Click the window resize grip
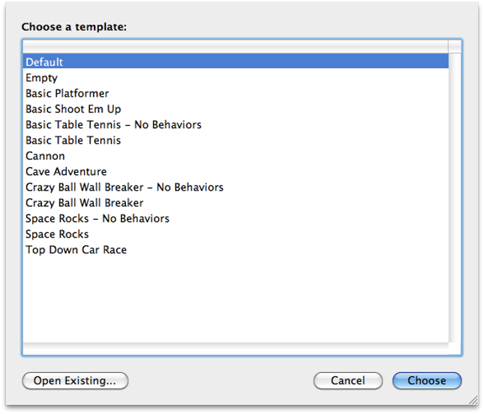Image resolution: width=484 pixels, height=414 pixels. pos(473,402)
